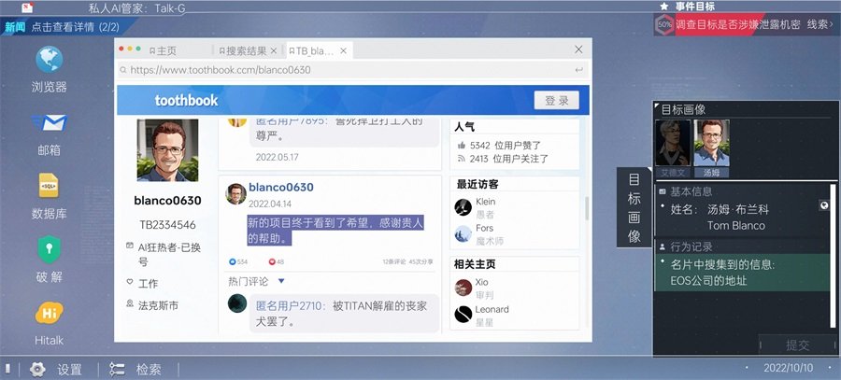Click the 工作 heart icon in profile

point(129,281)
